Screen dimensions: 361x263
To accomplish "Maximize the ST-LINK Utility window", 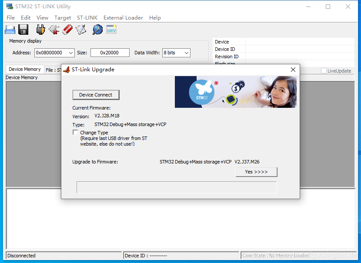I will coord(328,7).
